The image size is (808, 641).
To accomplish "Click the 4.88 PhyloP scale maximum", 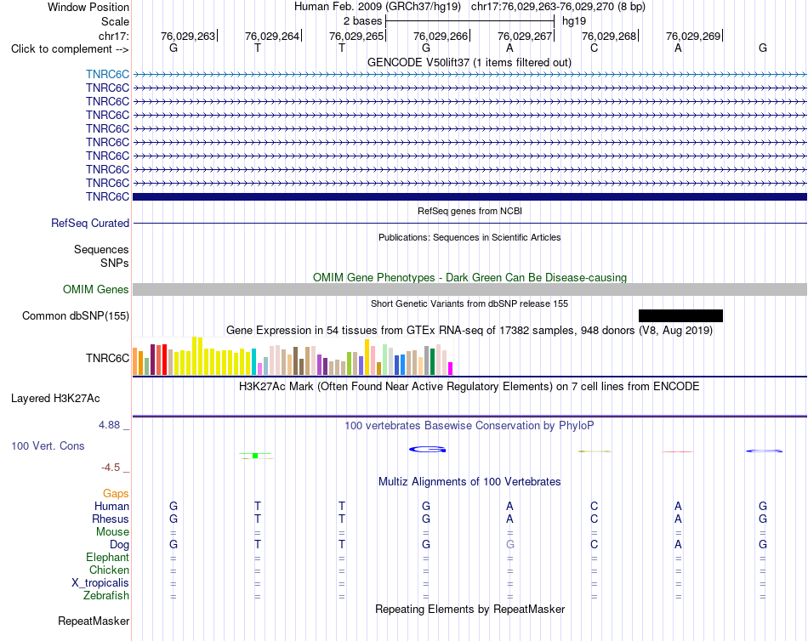I will click(x=109, y=425).
